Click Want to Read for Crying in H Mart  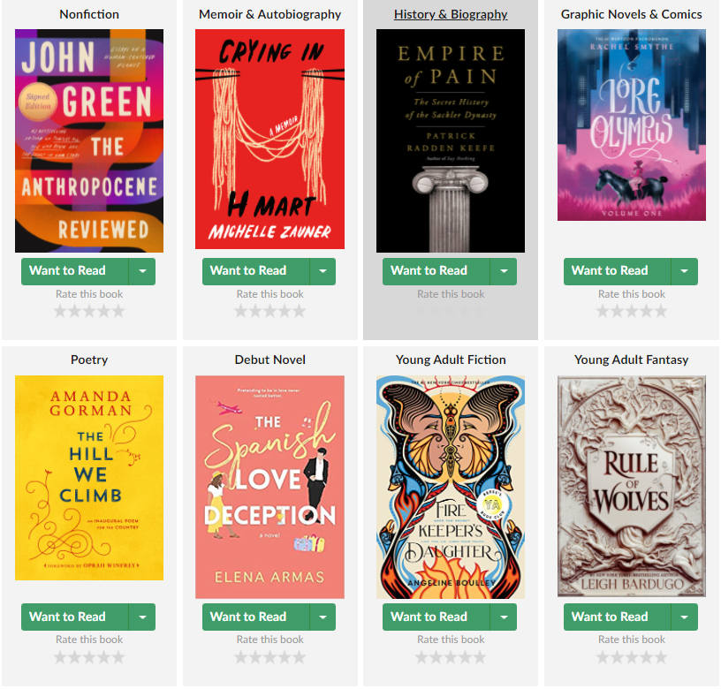(255, 271)
